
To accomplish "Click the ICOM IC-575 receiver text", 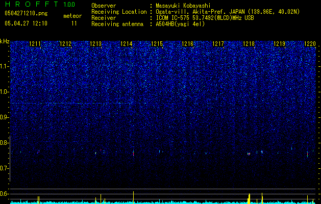I will pos(205,18).
